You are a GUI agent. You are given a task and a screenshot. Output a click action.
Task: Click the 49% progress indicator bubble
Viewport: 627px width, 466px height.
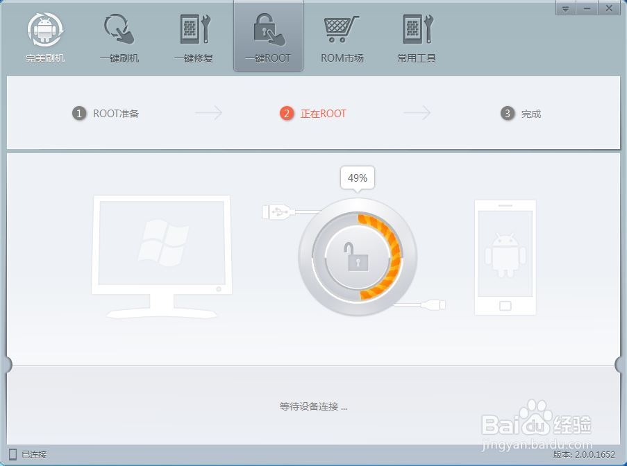[x=357, y=178]
